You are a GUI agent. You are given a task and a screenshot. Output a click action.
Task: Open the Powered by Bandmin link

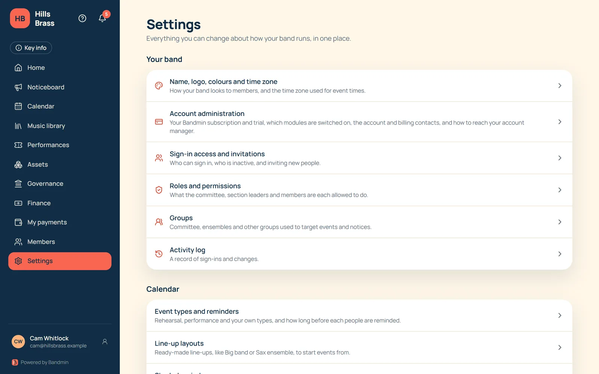click(40, 362)
